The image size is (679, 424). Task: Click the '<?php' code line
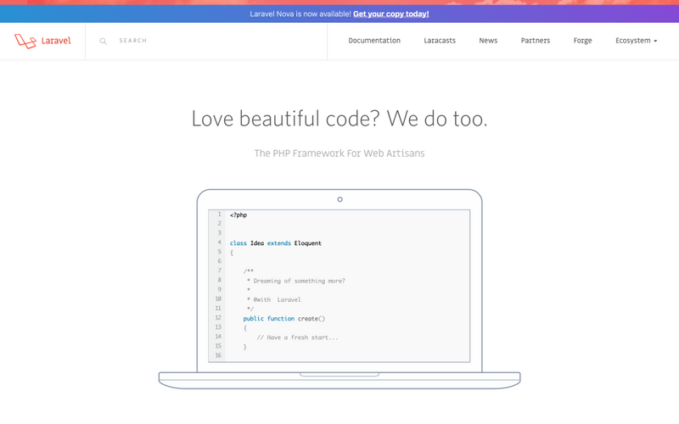click(x=238, y=215)
